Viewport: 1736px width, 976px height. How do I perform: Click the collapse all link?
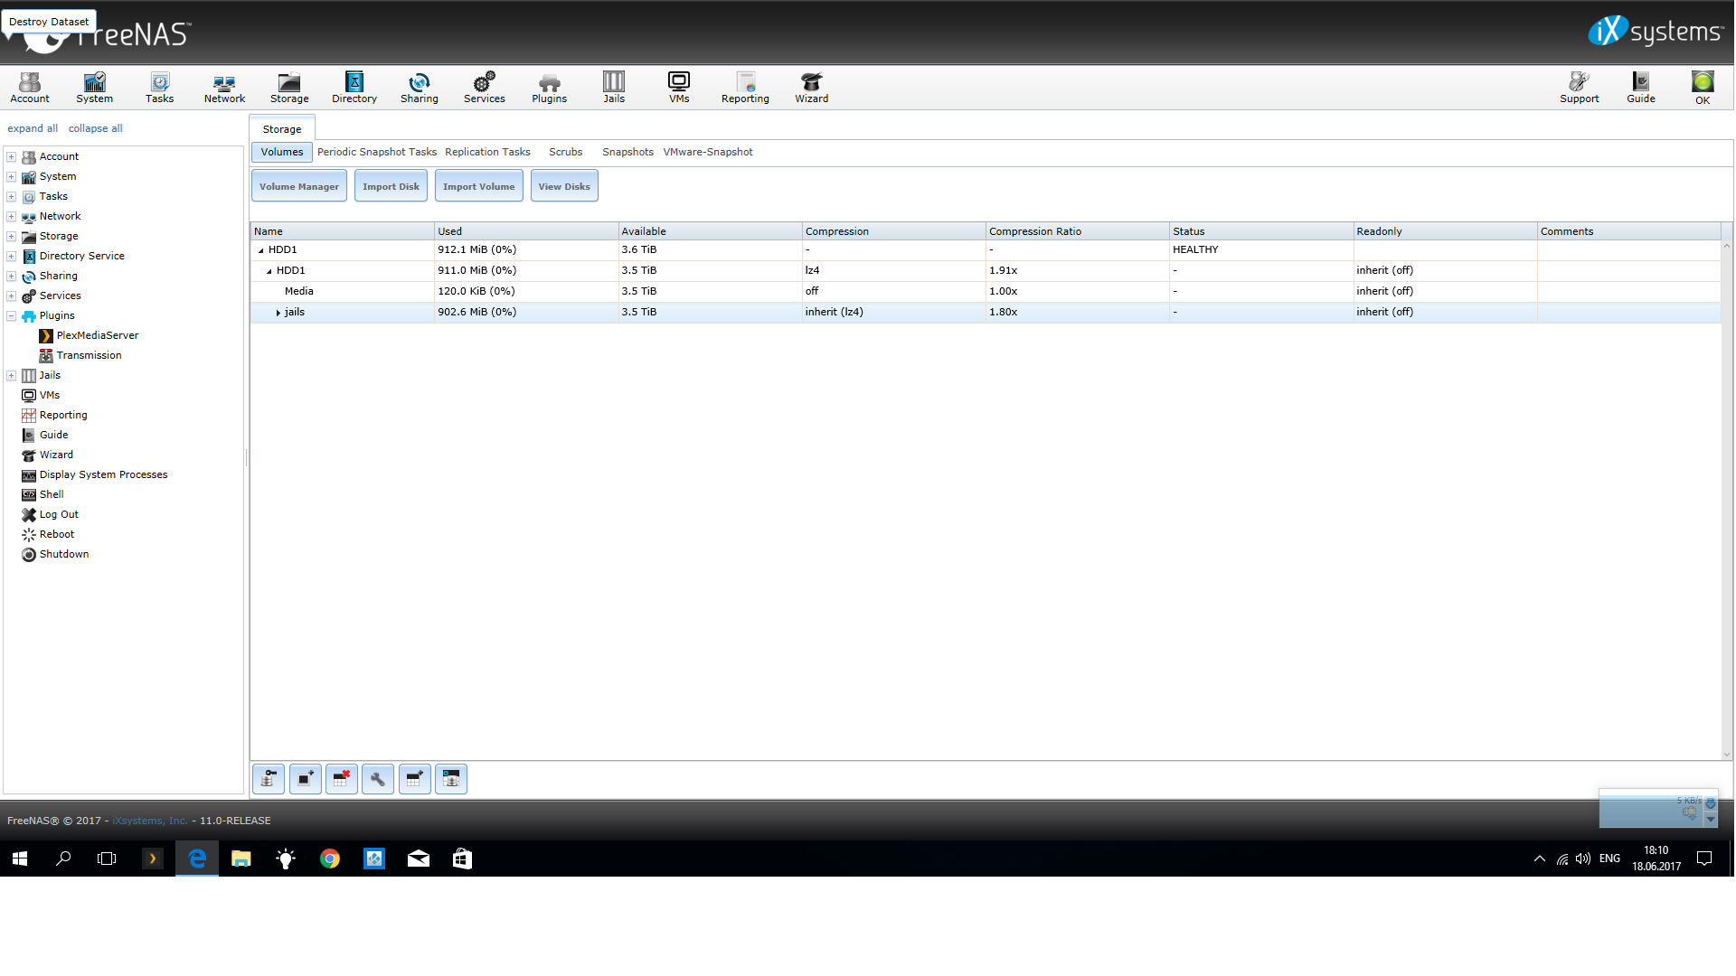point(95,128)
